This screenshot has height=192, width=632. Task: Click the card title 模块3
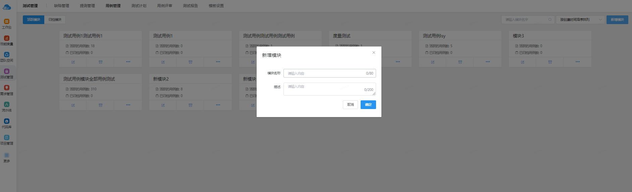coord(518,36)
